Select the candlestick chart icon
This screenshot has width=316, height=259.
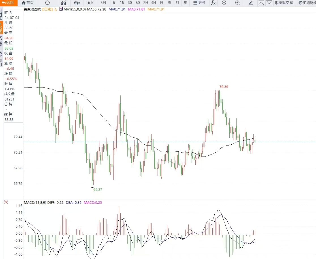click(x=76, y=3)
